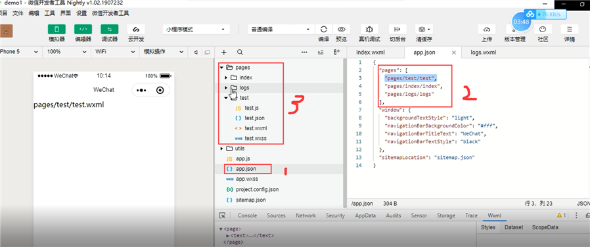Click the inspect element picker icon
Screen dimensions: 590x247
222,215
